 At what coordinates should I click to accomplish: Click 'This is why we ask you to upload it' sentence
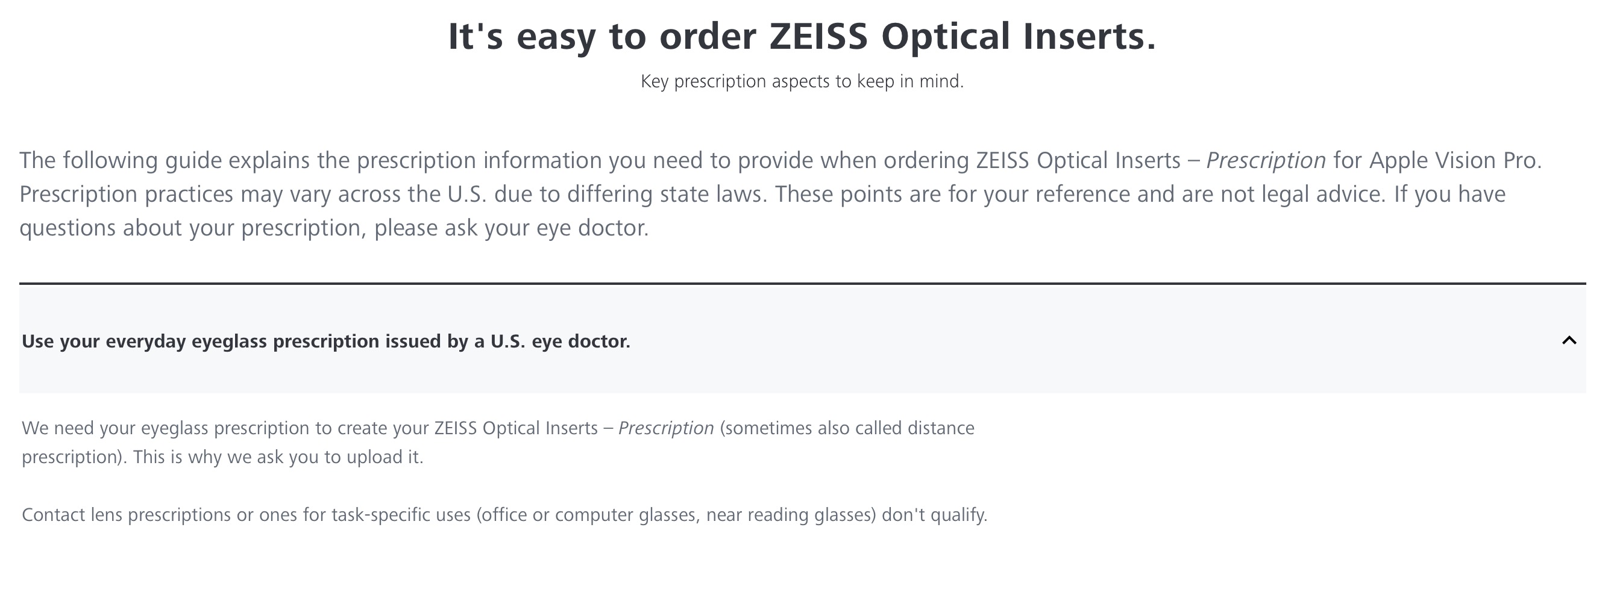click(278, 457)
